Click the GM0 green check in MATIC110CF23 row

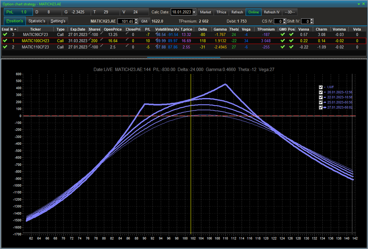[282, 47]
